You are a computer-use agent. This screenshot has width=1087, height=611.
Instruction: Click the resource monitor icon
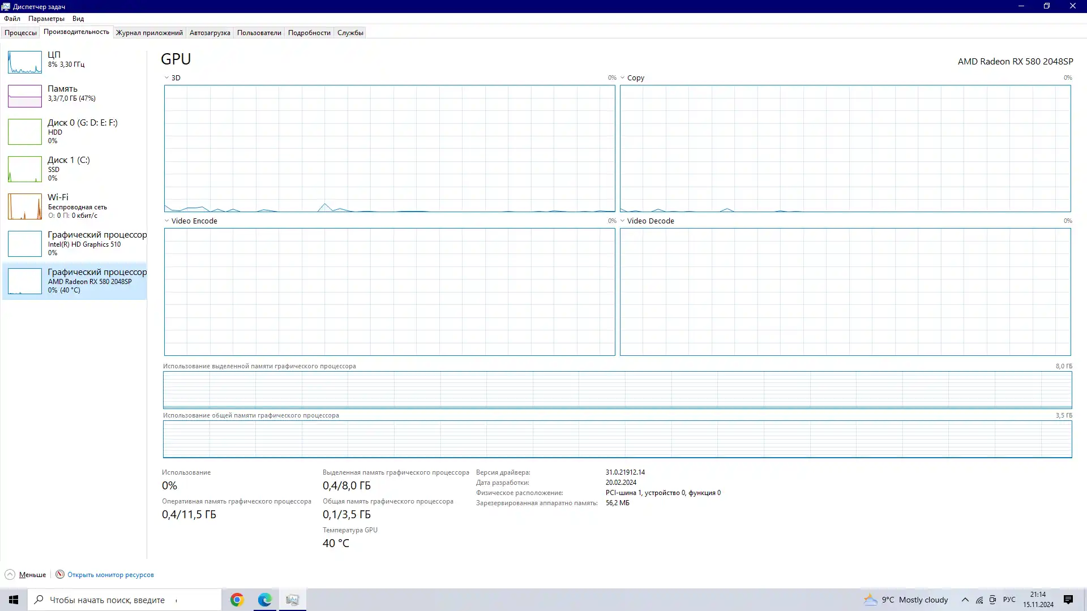tap(60, 574)
